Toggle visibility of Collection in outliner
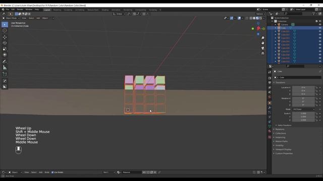This screenshot has height=181, width=323. tap(320, 21)
